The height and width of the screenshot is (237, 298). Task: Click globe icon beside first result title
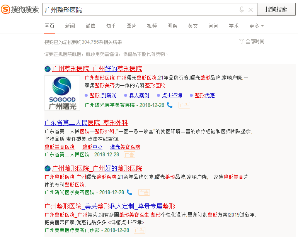pos(48,69)
